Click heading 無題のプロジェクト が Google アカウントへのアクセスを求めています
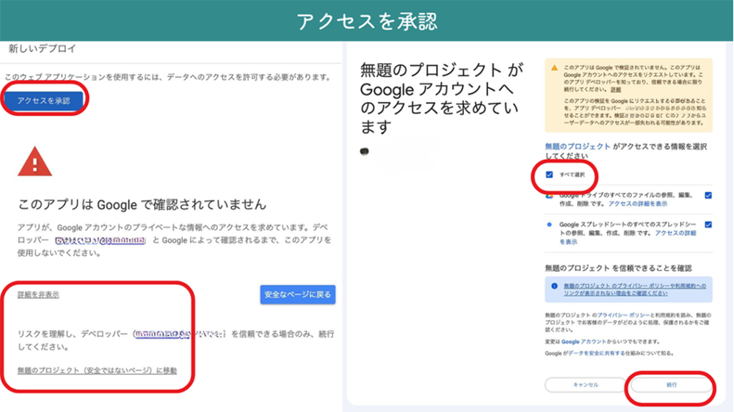This screenshot has width=734, height=412. click(x=441, y=98)
